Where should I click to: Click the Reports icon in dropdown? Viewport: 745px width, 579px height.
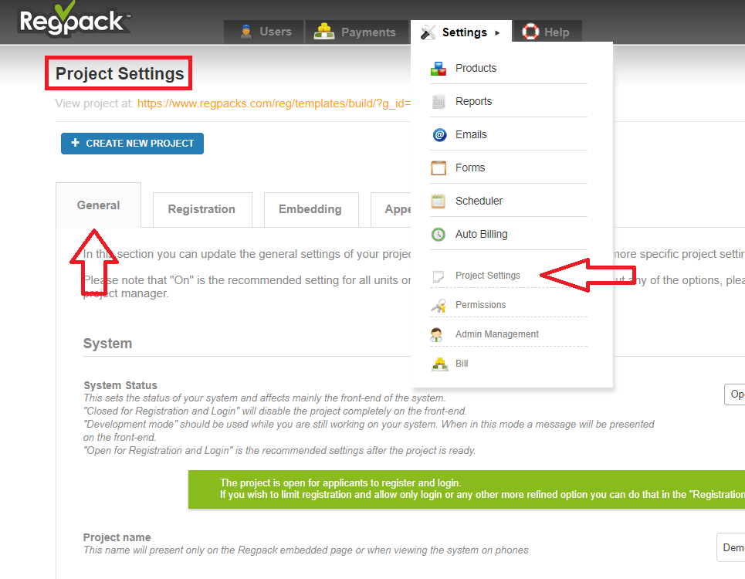click(439, 102)
